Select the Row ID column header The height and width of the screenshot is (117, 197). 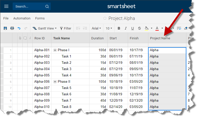pyautogui.click(x=42, y=38)
